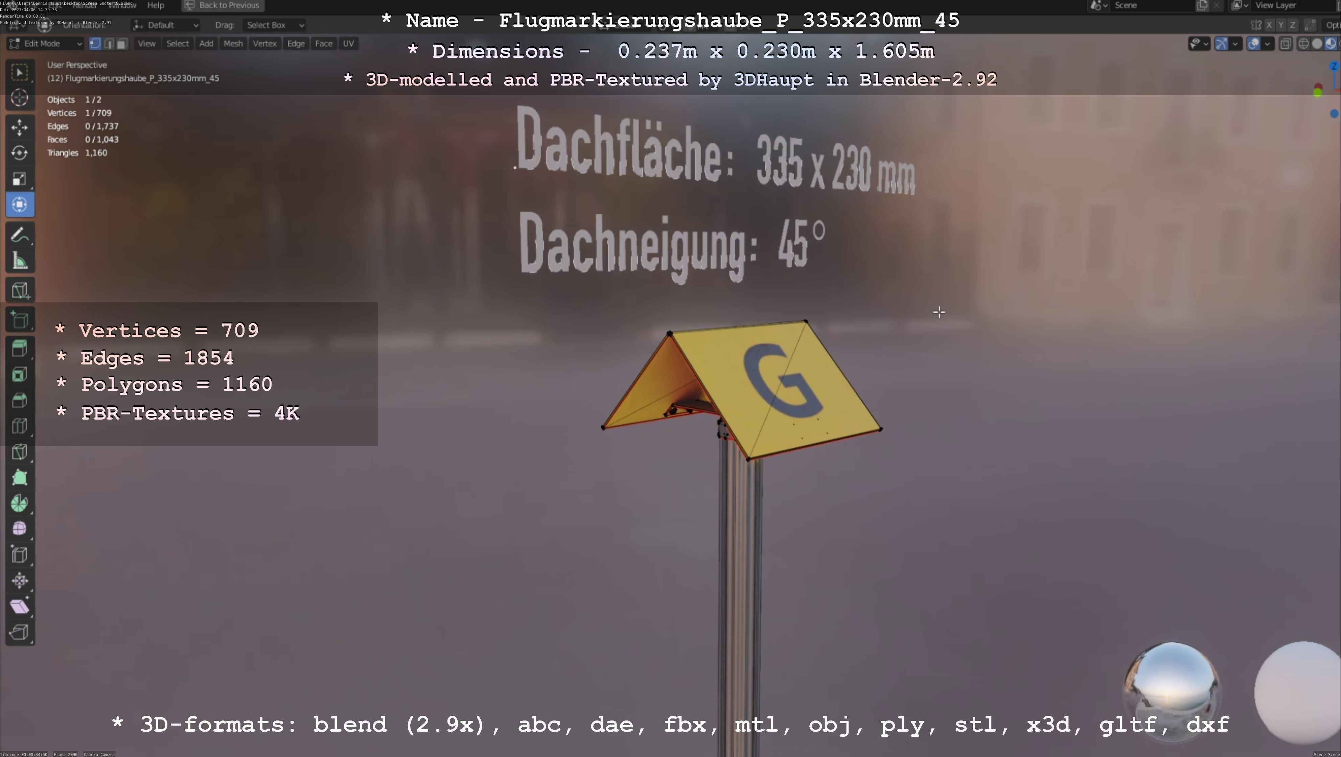Switch to solid viewport shading
1341x757 pixels.
tap(1317, 44)
